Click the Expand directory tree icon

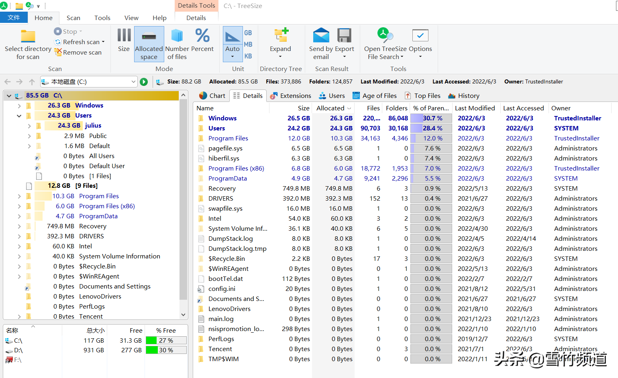tap(280, 40)
